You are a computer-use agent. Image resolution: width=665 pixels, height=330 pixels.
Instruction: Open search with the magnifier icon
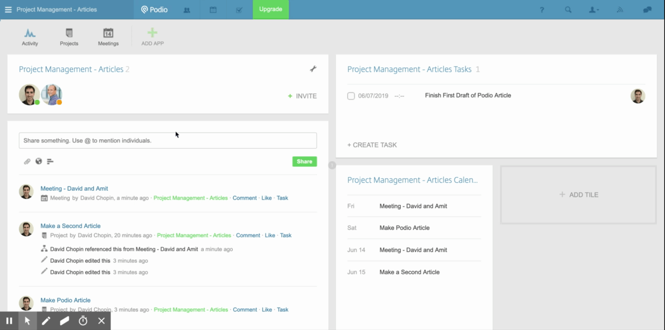click(568, 10)
